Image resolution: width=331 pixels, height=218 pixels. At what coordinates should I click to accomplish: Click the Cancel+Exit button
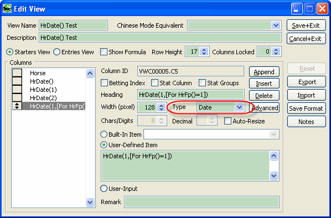point(306,39)
